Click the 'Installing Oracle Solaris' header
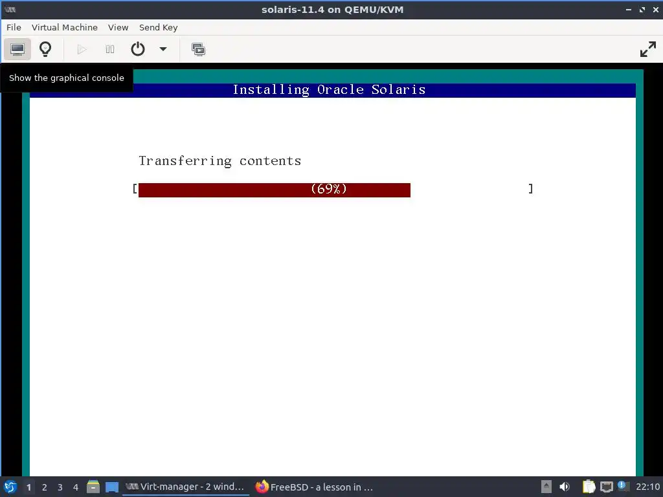 (329, 90)
